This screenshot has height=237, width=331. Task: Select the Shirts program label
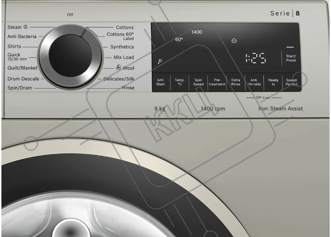(x=14, y=46)
